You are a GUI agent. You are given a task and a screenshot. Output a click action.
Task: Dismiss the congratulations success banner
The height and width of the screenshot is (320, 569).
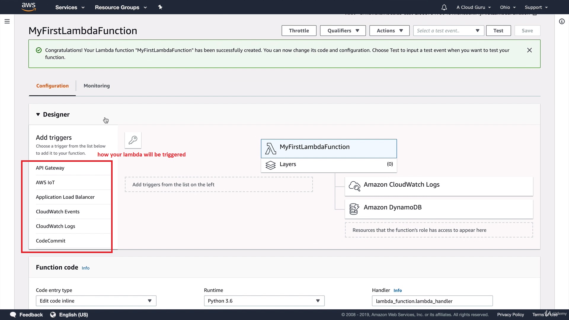point(529,50)
